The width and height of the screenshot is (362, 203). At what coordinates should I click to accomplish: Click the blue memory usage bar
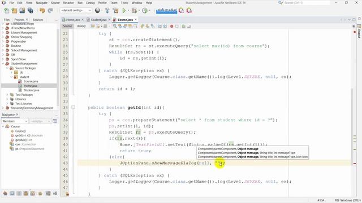tap(166, 11)
